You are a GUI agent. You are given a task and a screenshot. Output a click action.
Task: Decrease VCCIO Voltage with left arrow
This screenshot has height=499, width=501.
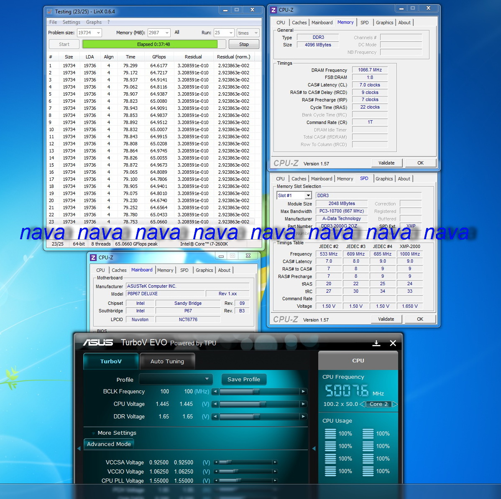click(216, 471)
